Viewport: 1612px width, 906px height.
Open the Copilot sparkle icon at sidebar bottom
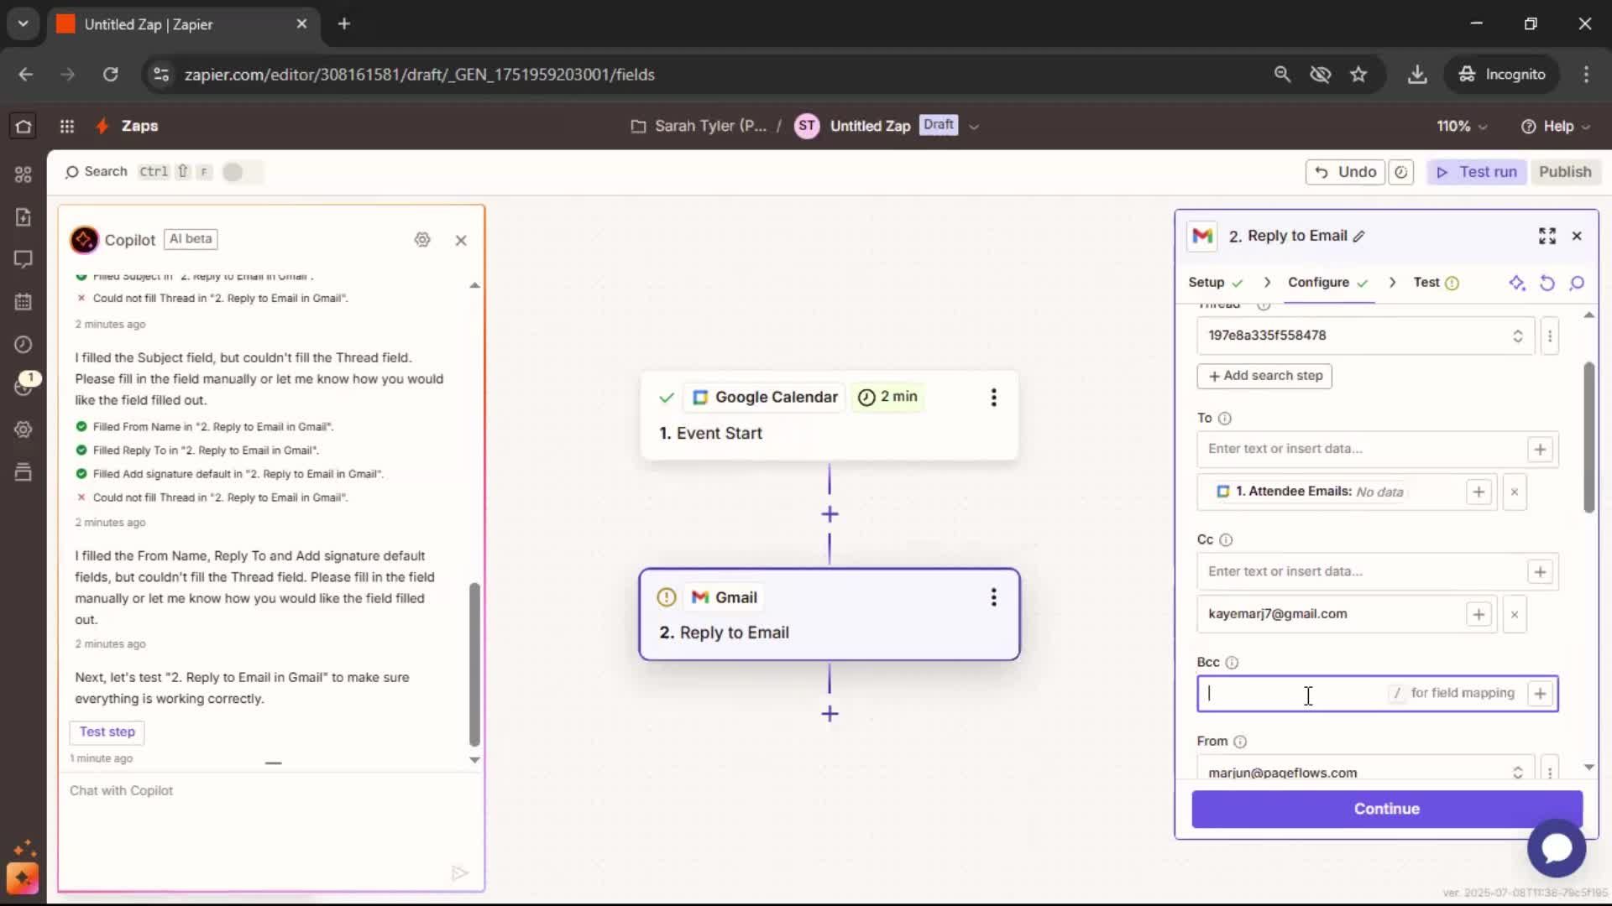pyautogui.click(x=23, y=877)
